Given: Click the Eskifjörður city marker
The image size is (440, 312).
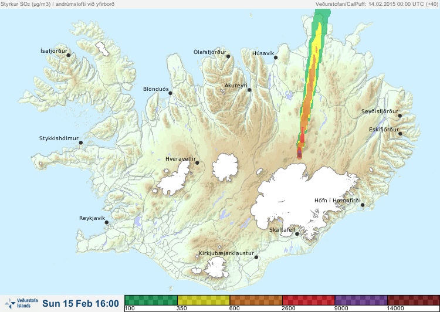Looking at the screenshot, I should point(400,134).
